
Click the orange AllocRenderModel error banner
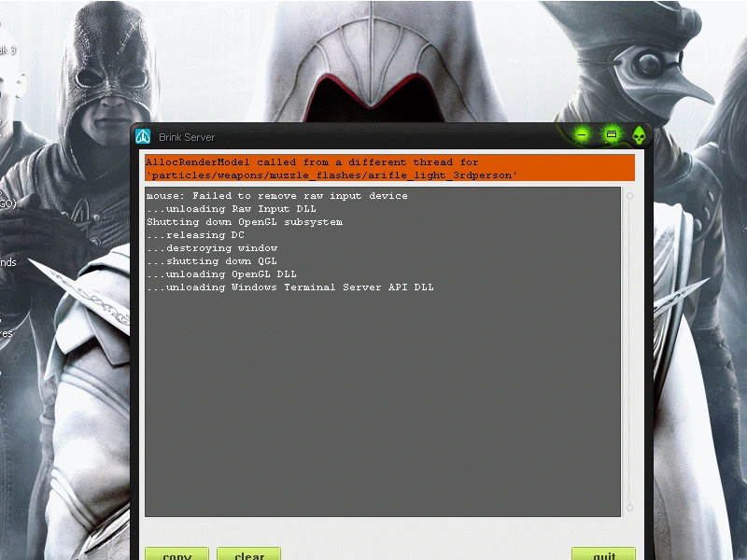pos(389,168)
